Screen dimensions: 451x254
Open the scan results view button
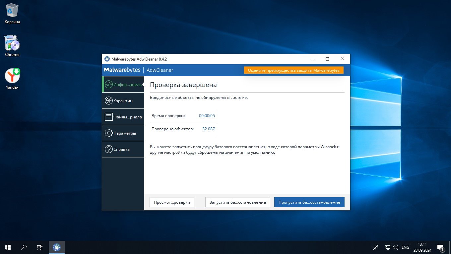[x=172, y=202]
